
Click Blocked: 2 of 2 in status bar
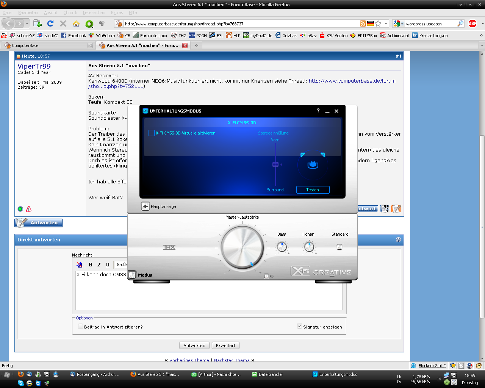point(432,366)
